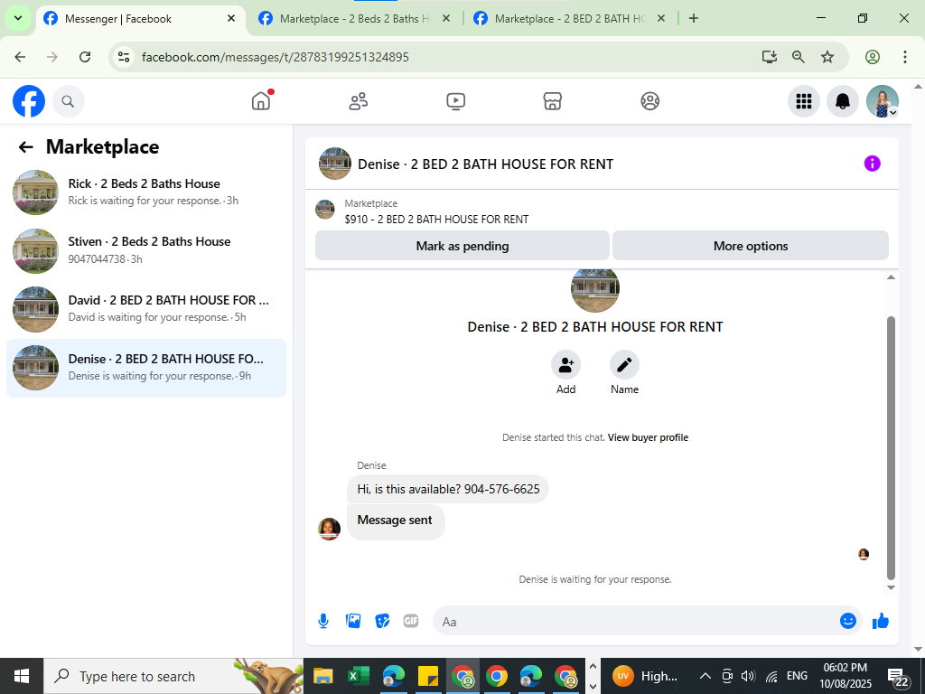Viewport: 925px width, 694px height.
Task: Open the zoom magnifier in address bar
Action: click(799, 57)
